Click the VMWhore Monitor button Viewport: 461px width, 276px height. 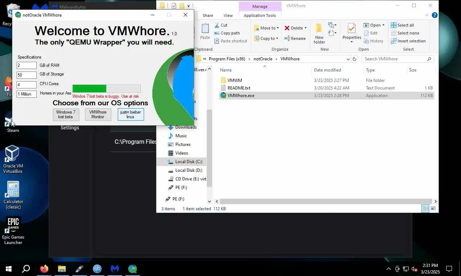(x=98, y=114)
